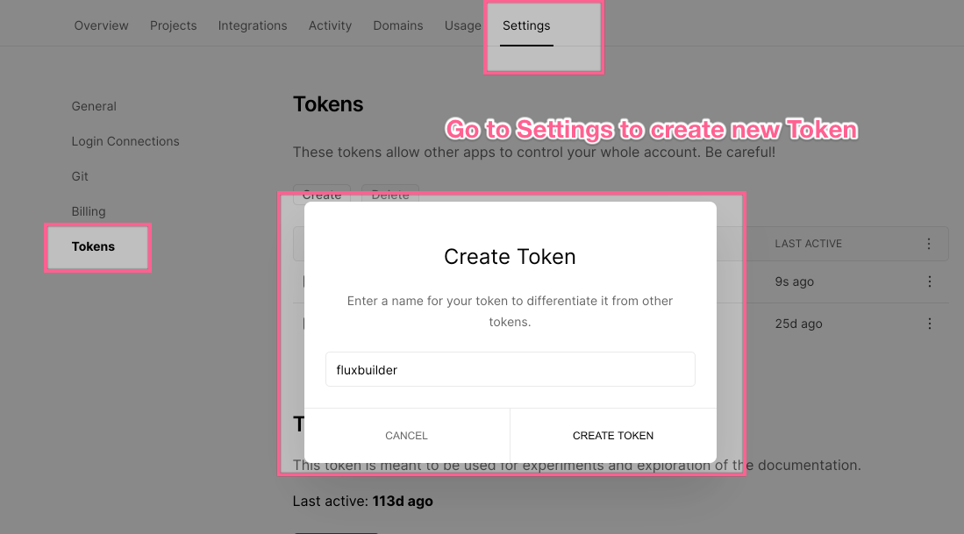
Task: Open options menu for 25d ago token
Action: [x=929, y=324]
